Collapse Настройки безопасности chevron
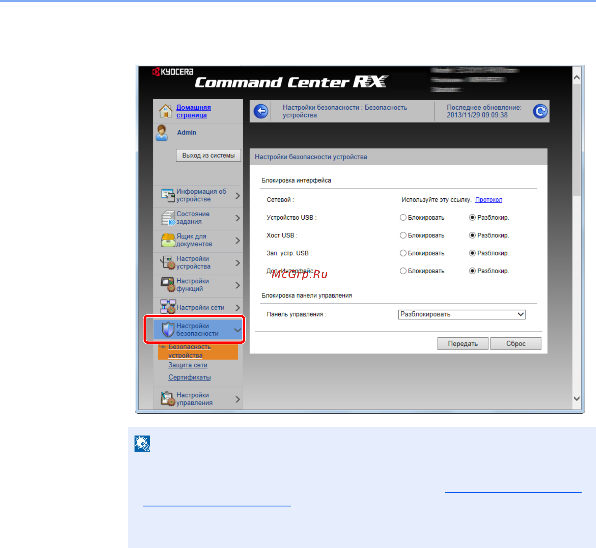The height and width of the screenshot is (548, 596). (x=237, y=330)
